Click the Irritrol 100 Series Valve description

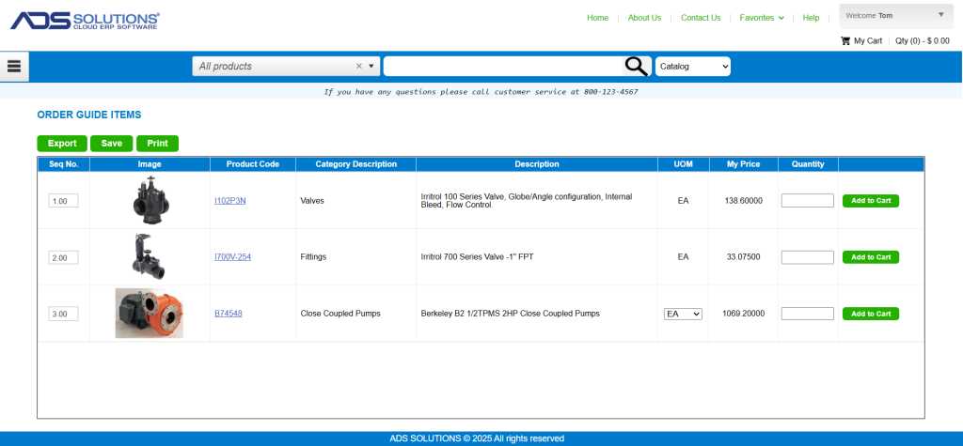point(527,201)
